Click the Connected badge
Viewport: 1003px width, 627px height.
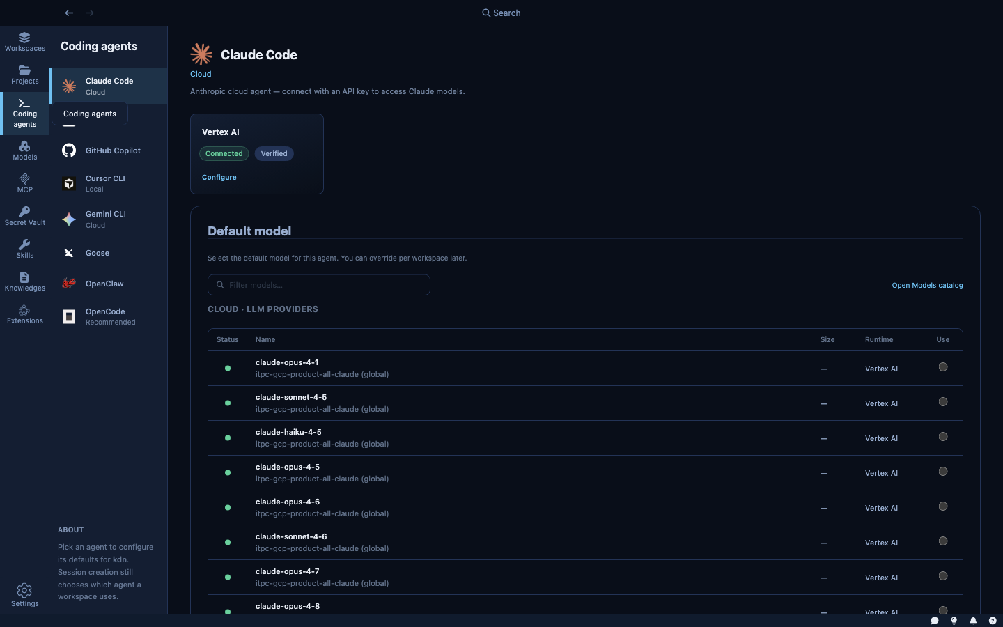point(224,154)
